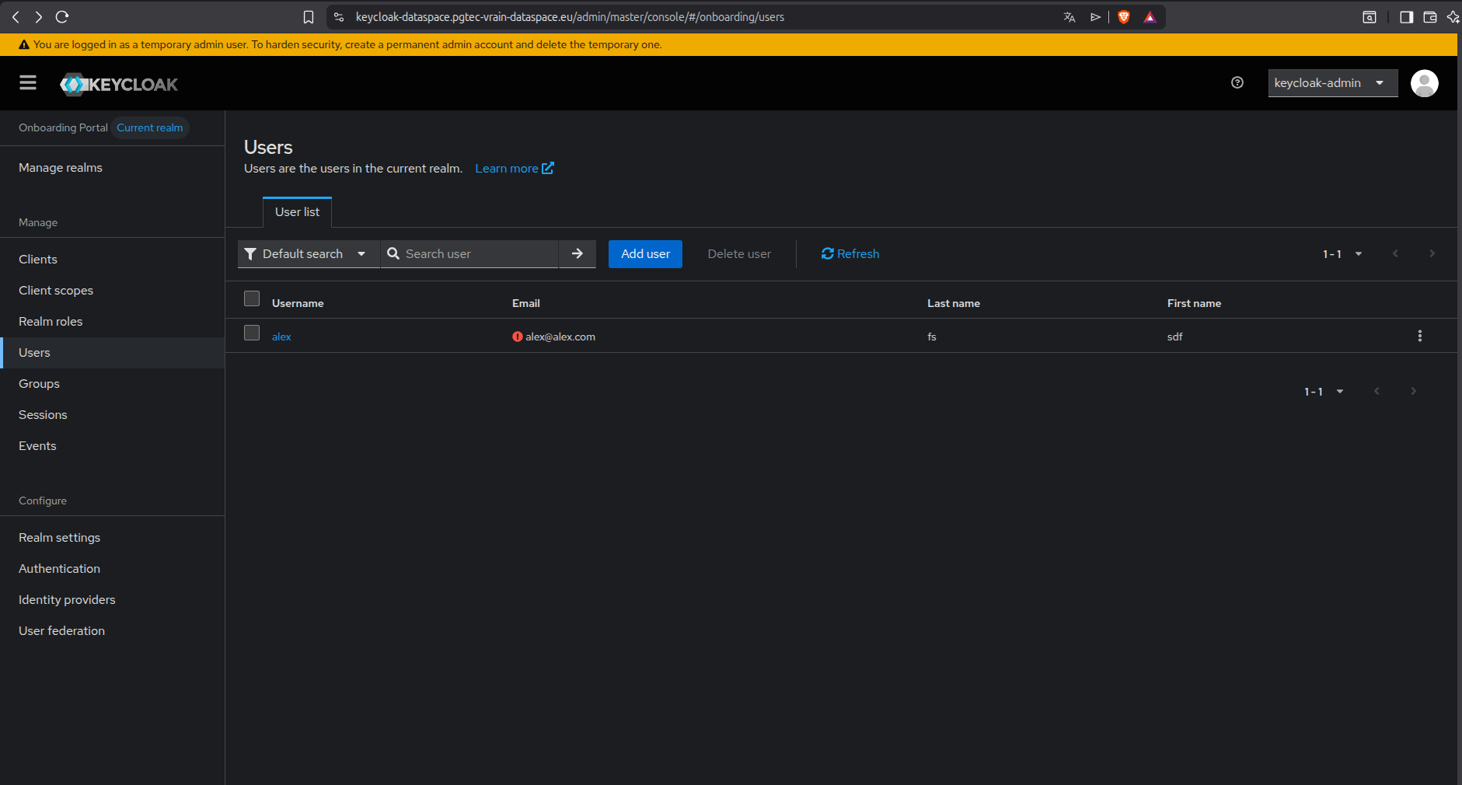Open the Learn more link
Screen dimensions: 1462x785
pos(515,168)
